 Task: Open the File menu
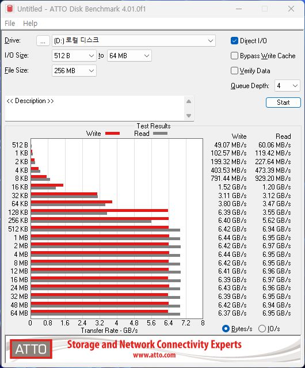pos(10,23)
